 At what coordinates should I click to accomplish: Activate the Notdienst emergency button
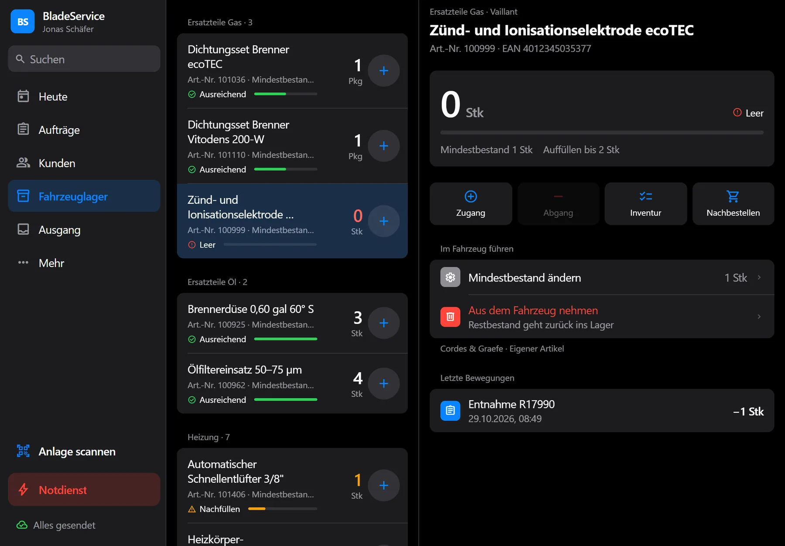click(84, 489)
